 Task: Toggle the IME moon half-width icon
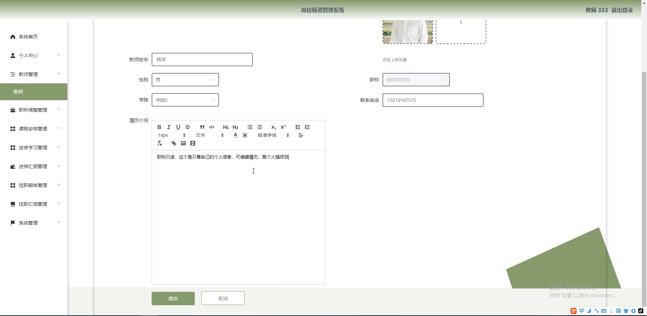589,311
